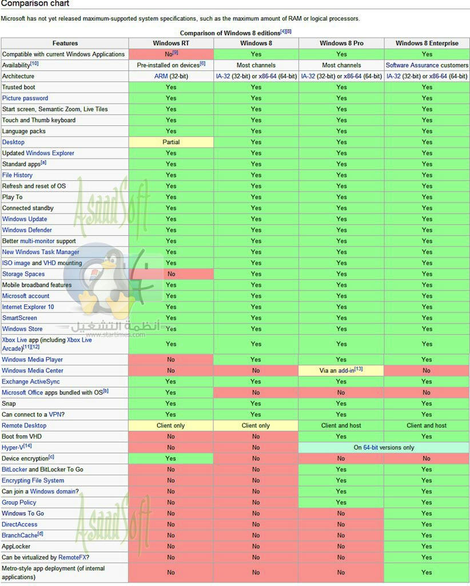470x586 pixels.
Task: Open the Windows Media Center link
Action: tap(33, 371)
